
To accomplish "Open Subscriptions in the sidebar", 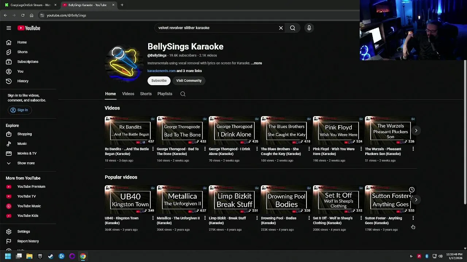I will pos(28,61).
